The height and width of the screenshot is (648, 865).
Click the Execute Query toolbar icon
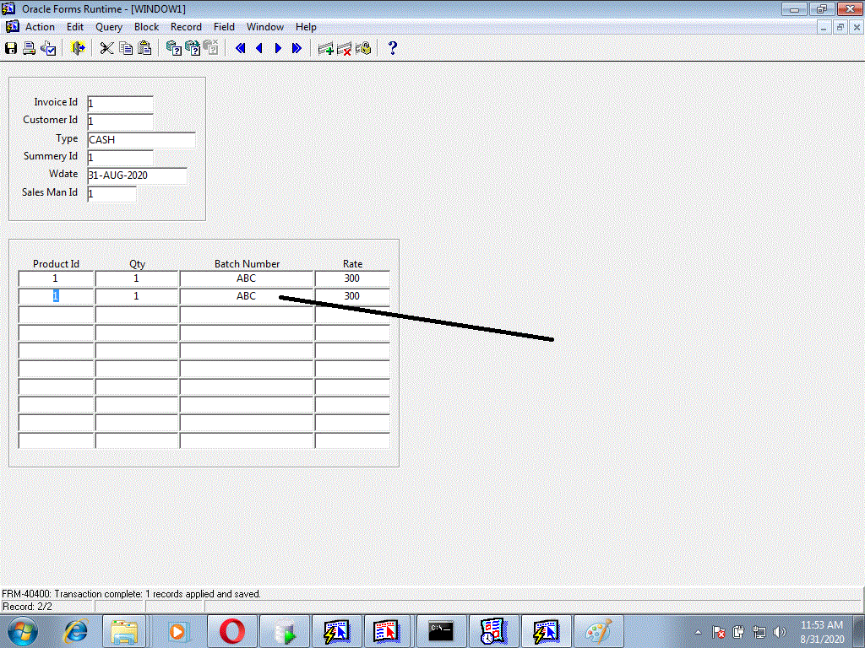pos(193,49)
